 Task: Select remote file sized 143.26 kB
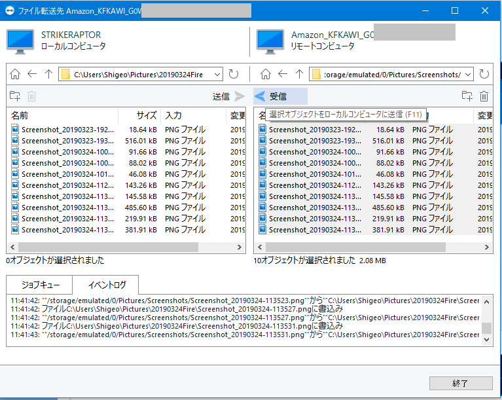[373, 185]
